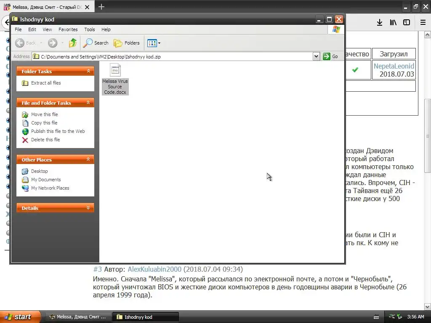Open the browser hamburger menu
The height and width of the screenshot is (323, 431).
coord(423,23)
